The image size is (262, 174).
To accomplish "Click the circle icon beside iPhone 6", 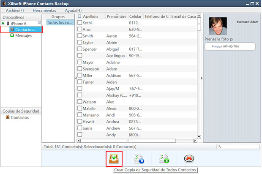I will pos(39,22).
